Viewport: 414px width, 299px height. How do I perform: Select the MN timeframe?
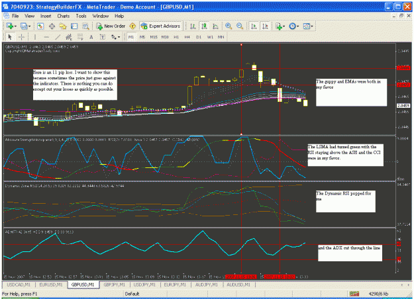(x=221, y=37)
